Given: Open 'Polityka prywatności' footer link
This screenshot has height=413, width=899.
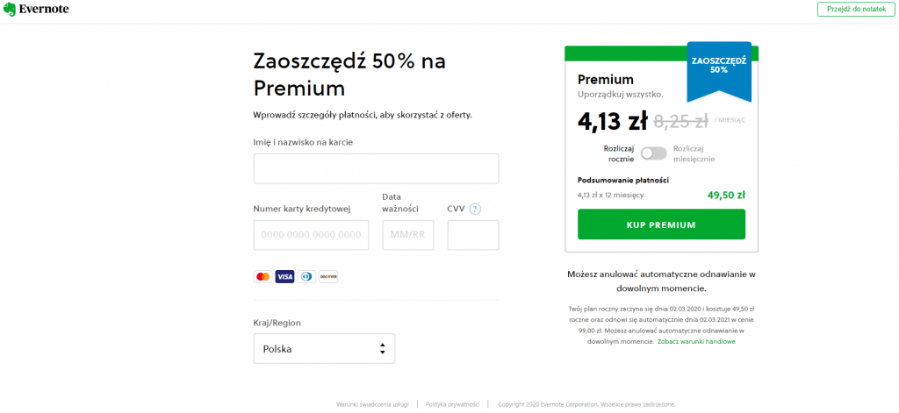Looking at the screenshot, I should pyautogui.click(x=452, y=404).
